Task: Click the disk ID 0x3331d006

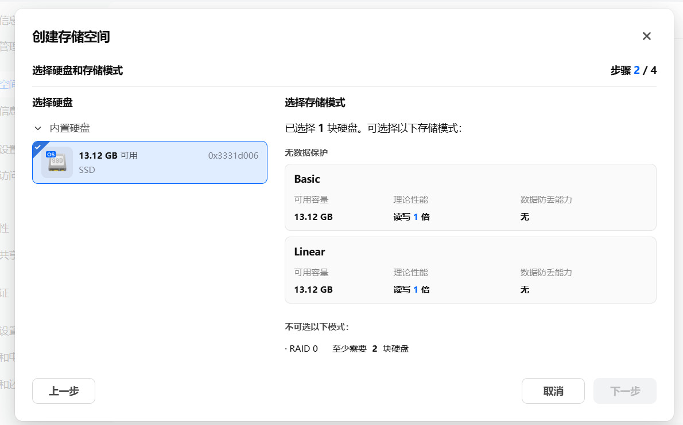Action: (233, 156)
